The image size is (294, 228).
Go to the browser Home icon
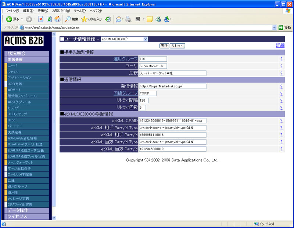(58, 19)
